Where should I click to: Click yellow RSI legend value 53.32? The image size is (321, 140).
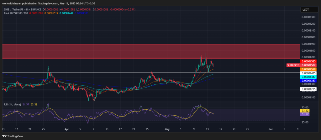coord(34,104)
